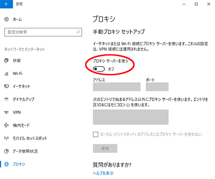Select モバイル ホットスポット antenna icon
The image size is (215, 179).
(x=6, y=138)
